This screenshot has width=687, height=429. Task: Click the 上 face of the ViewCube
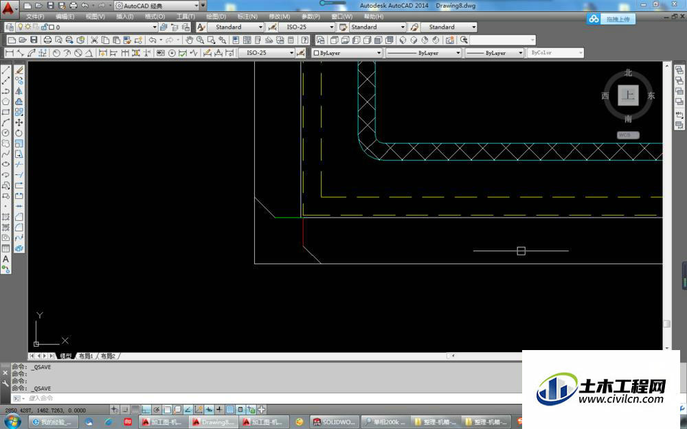coord(629,95)
